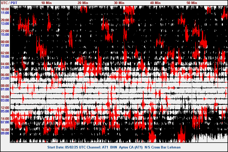Click the 00:00 UTC time label

(5, 42)
